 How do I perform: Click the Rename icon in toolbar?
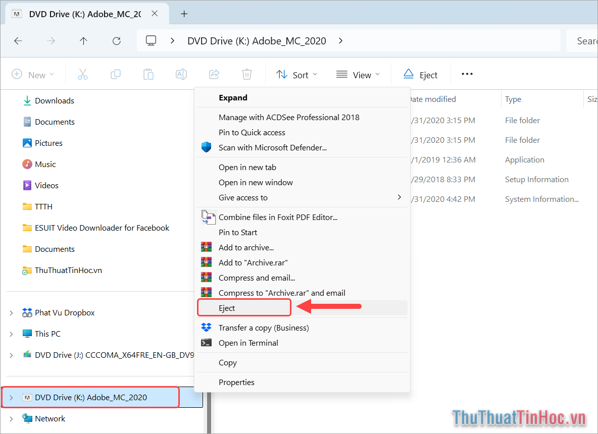pos(181,74)
